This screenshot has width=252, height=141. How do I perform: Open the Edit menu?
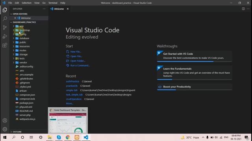[17, 3]
